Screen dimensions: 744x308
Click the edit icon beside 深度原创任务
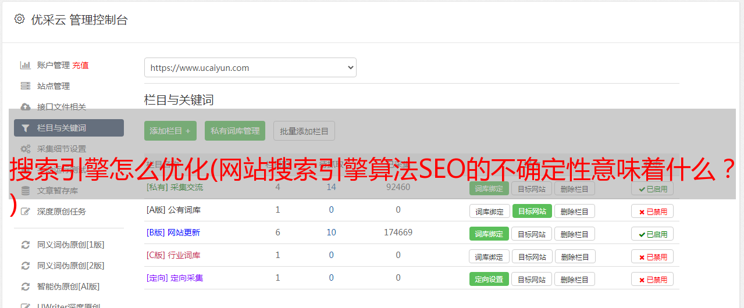pyautogui.click(x=25, y=212)
